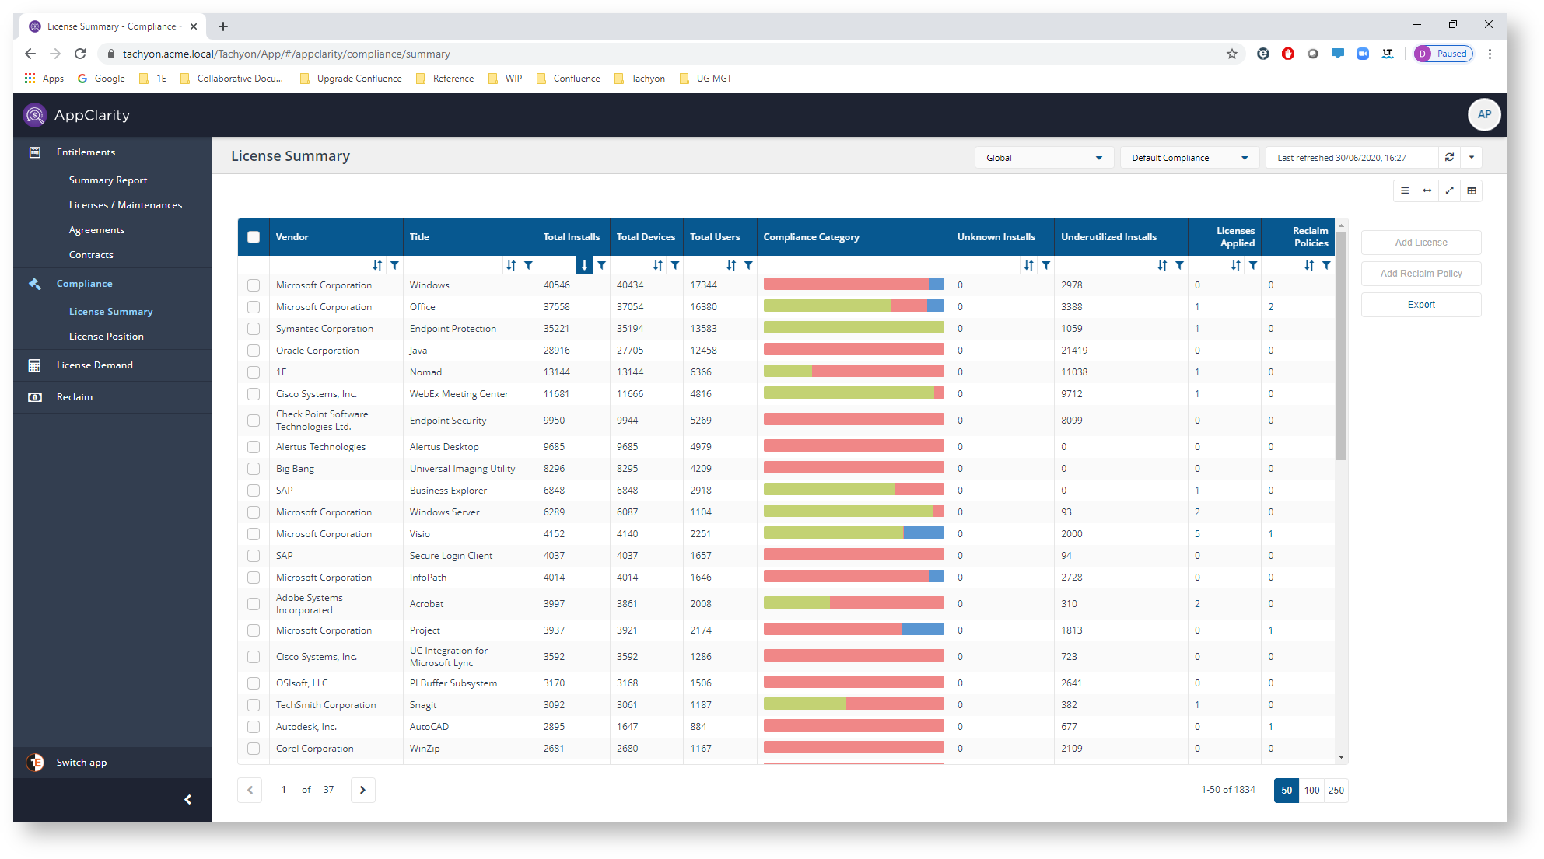Click the Visio compliance category bar
The width and height of the screenshot is (1544, 859).
[x=853, y=533]
